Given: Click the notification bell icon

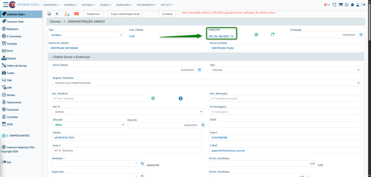Looking at the screenshot, I should pyautogui.click(x=326, y=5).
